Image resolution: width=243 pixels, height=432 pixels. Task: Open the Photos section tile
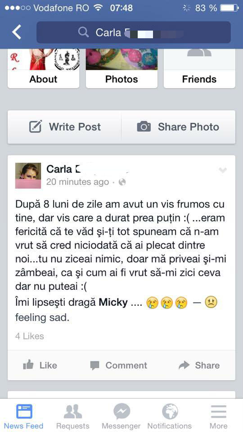[x=121, y=68]
